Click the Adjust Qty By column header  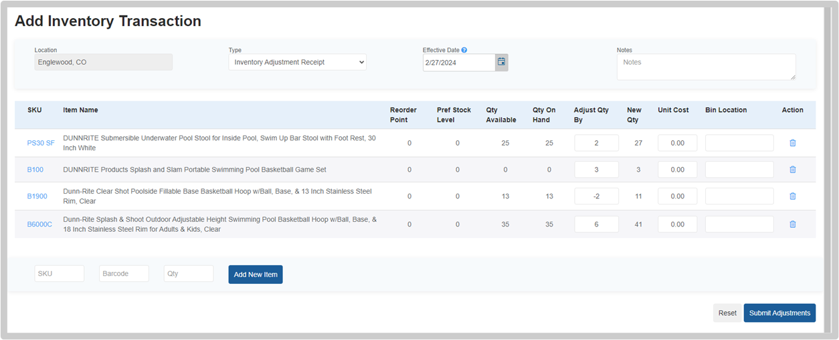pos(591,115)
